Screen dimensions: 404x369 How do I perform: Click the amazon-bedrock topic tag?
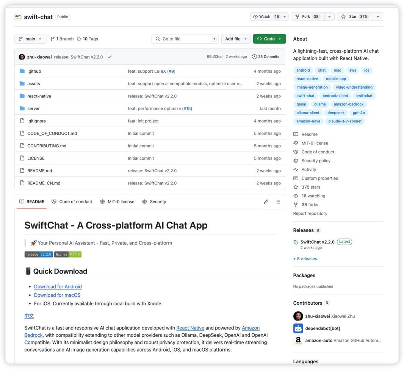coord(349,104)
